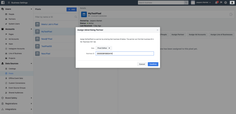Viewport: 236px width, 114px height.
Task: Click the pixel icon next to Meetul Jain's Pixel
Action: click(37, 24)
